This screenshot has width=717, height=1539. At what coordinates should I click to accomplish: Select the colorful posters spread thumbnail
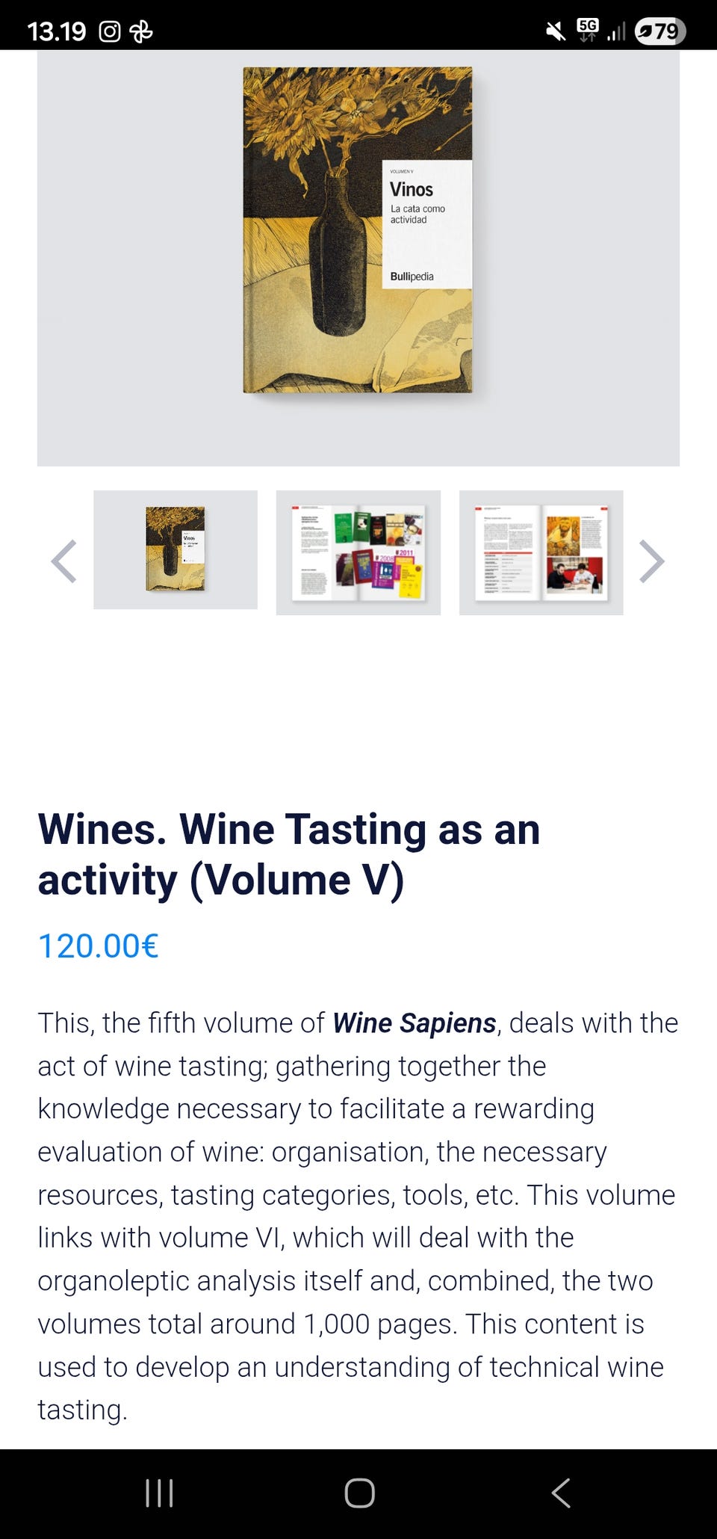pyautogui.click(x=358, y=552)
